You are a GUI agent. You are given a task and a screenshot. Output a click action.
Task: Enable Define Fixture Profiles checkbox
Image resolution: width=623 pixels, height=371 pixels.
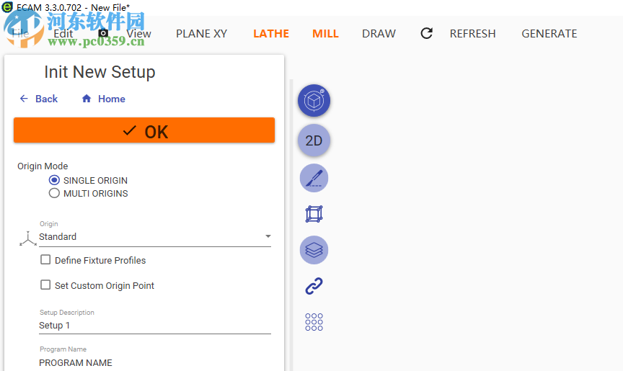45,260
